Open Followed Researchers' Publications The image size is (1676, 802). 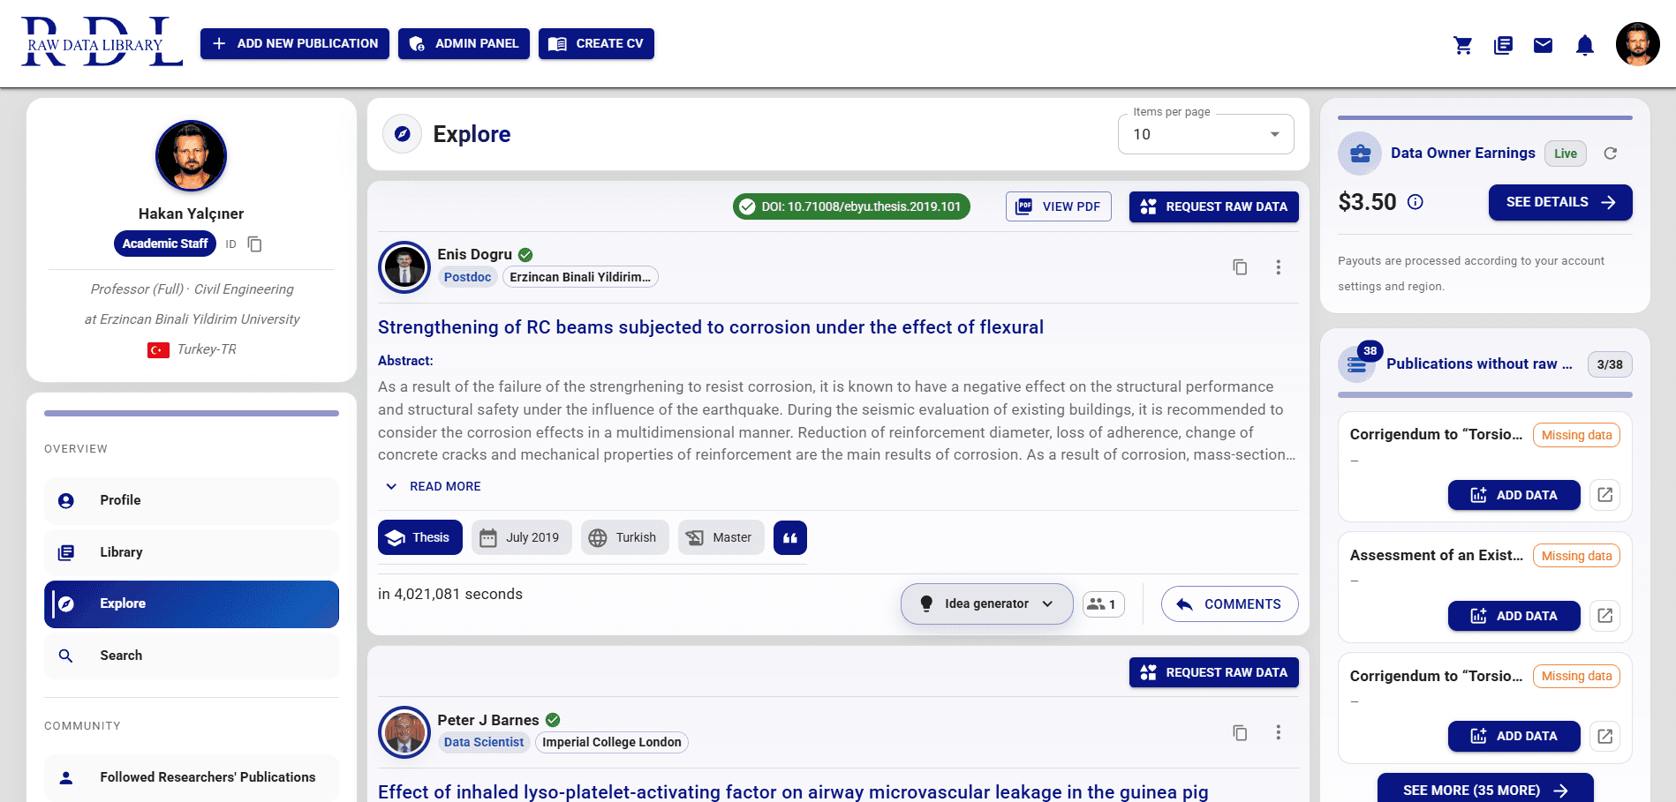click(192, 777)
